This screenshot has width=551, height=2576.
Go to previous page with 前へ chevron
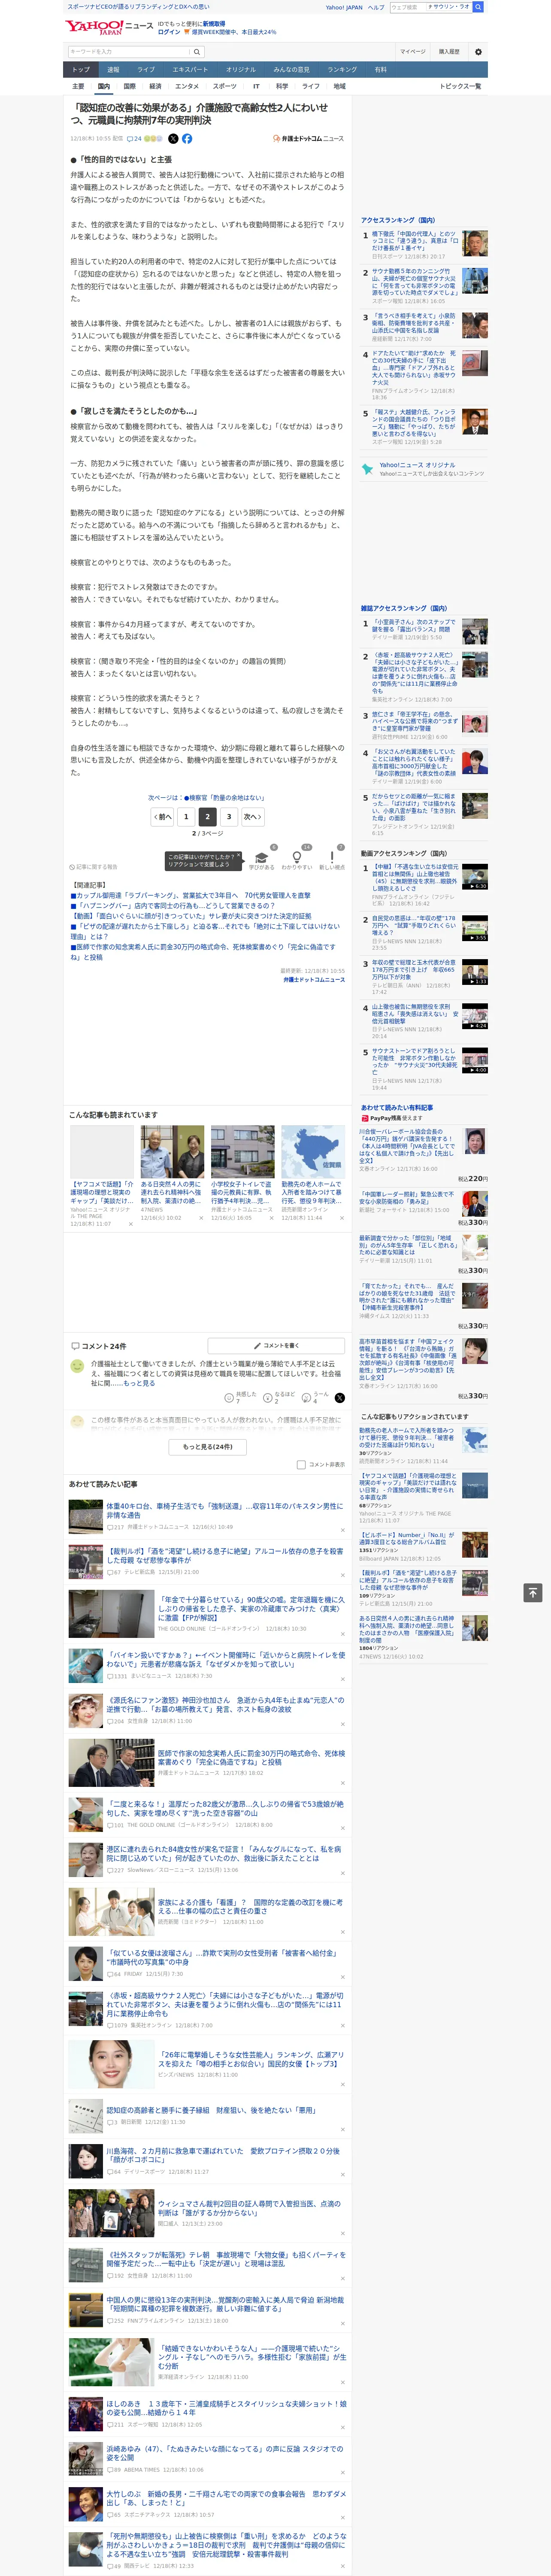162,816
